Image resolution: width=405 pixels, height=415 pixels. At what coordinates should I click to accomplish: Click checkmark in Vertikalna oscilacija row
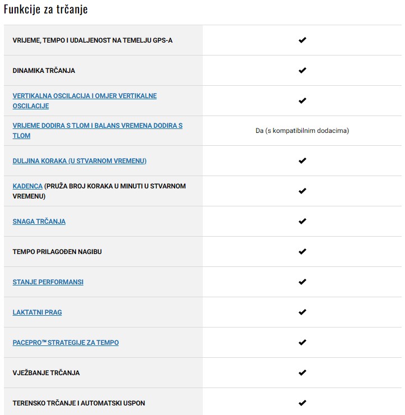pyautogui.click(x=302, y=101)
